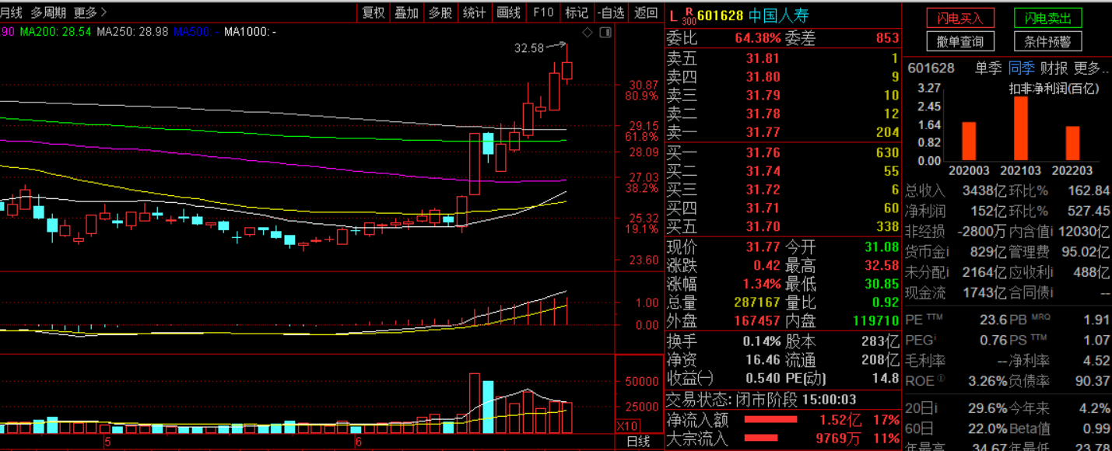Click the 闪电卖出 quick sell button

point(1048,18)
